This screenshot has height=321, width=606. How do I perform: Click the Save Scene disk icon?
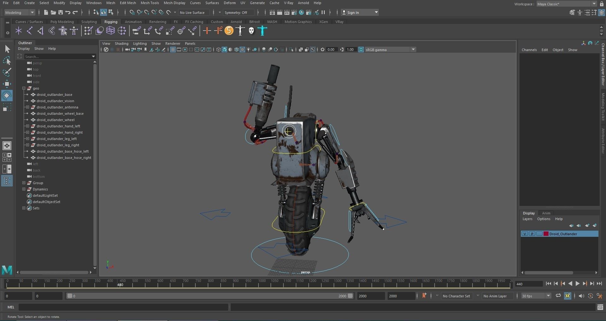[60, 12]
